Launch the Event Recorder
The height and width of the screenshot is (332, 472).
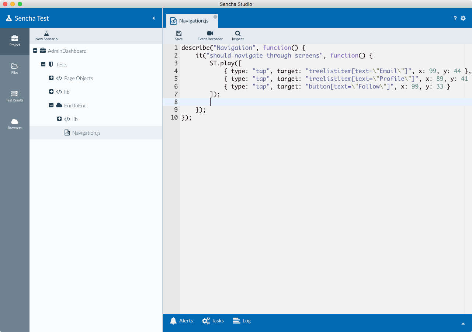[210, 36]
